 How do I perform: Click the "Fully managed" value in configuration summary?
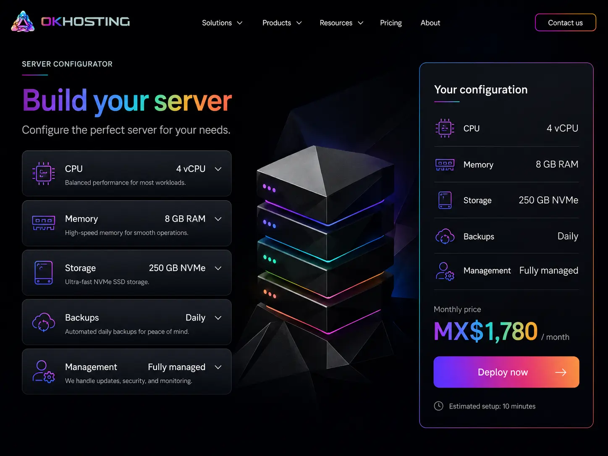pyautogui.click(x=548, y=271)
